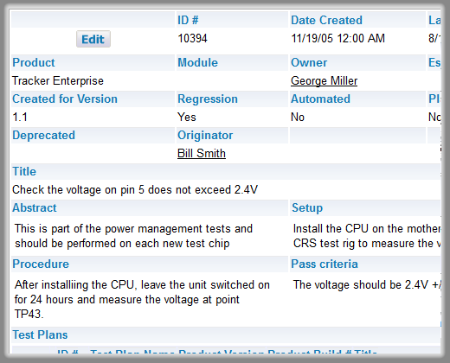Click the Automated value No
Image resolution: width=450 pixels, height=363 pixels.
(x=298, y=117)
